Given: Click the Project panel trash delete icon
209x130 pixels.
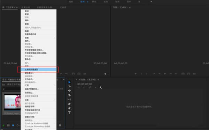Looking at the screenshot, I should click(x=60, y=125).
